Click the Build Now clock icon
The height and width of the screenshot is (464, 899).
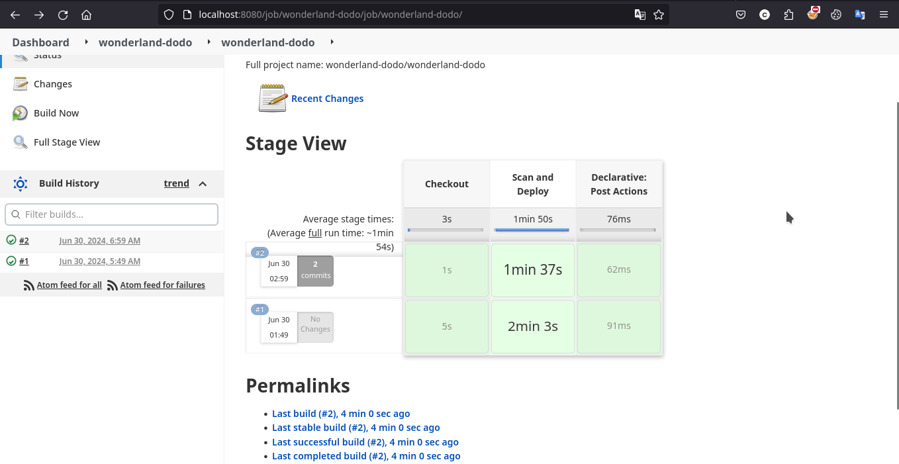21,113
